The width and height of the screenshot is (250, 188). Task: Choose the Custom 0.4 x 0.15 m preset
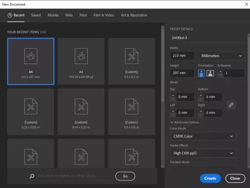pos(132,112)
